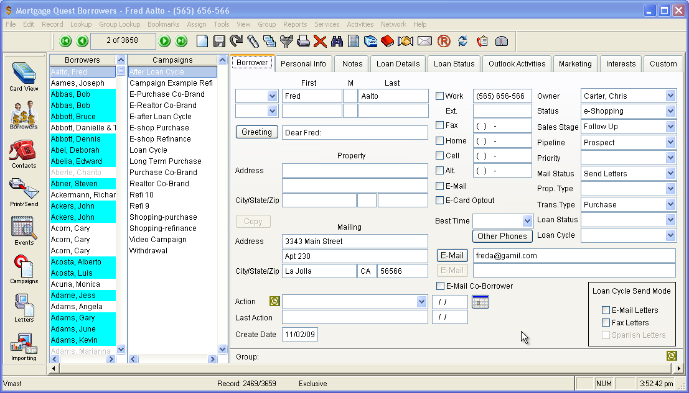Open the Pipeline dropdown list
689x393 pixels.
pyautogui.click(x=670, y=142)
